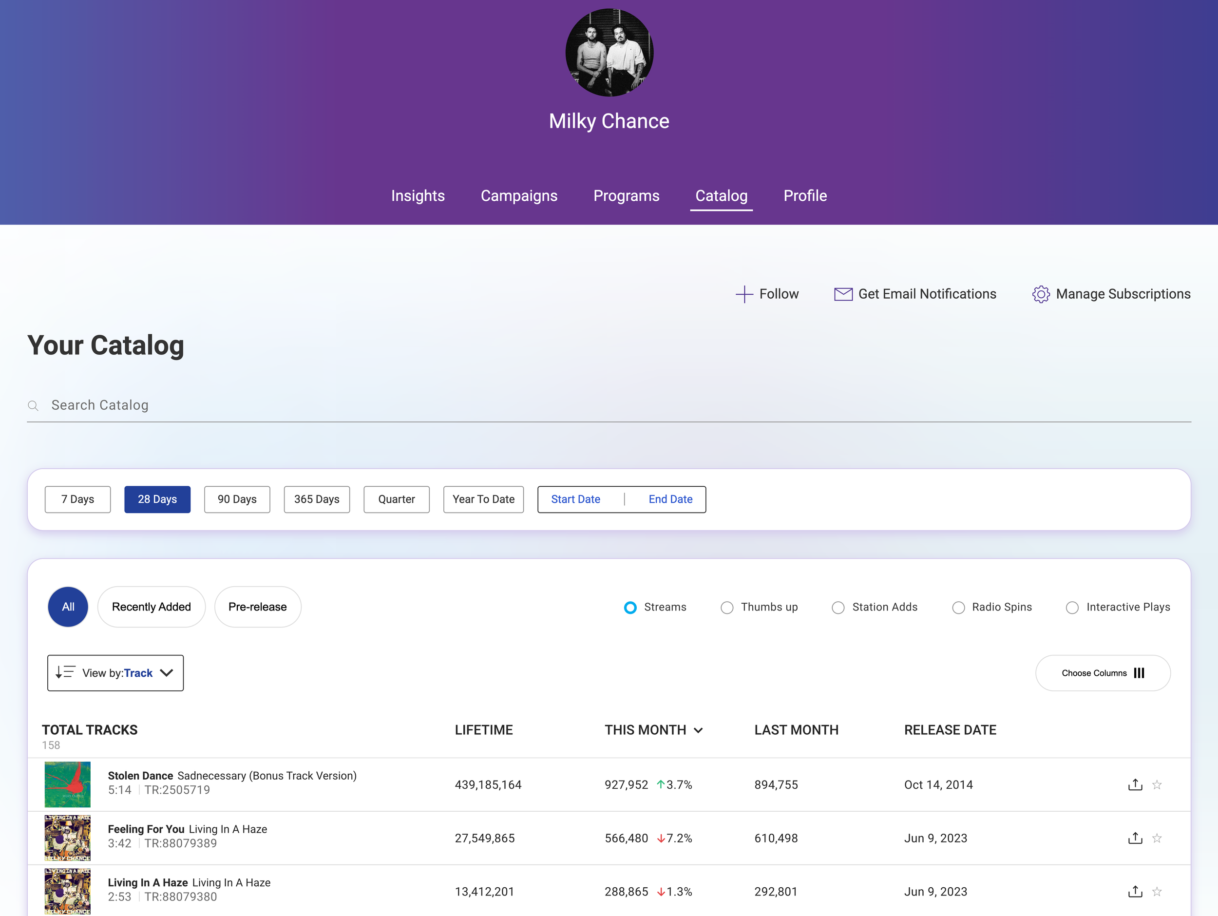Click the plus icon to Follow artist

(744, 294)
